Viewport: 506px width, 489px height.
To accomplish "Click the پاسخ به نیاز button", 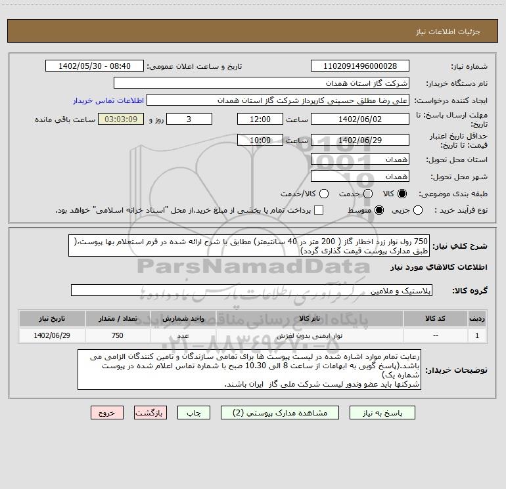I will pyautogui.click(x=382, y=413).
